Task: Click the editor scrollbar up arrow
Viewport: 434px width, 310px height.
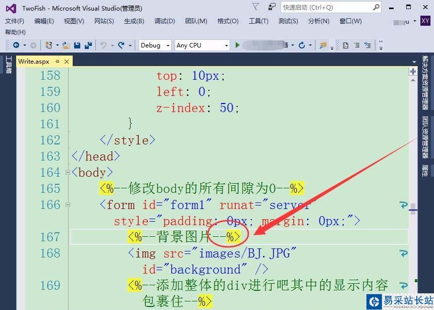Action: click(x=413, y=80)
